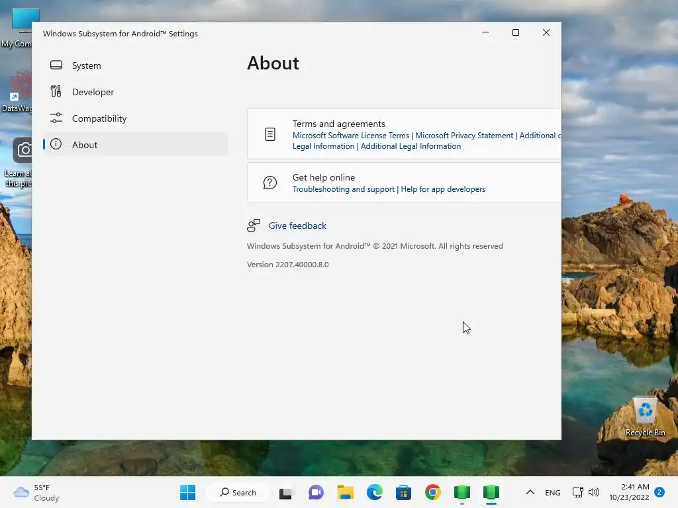Maximize the Android Settings window
This screenshot has height=508, width=678.
[x=515, y=32]
